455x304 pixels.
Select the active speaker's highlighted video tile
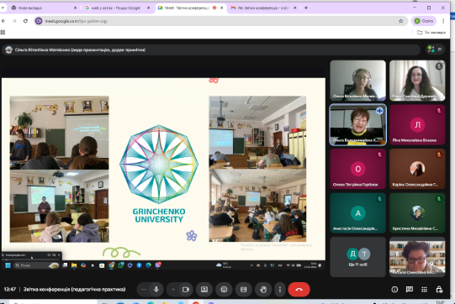coord(357,124)
